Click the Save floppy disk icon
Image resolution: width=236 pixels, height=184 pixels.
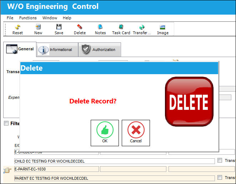[x=59, y=27]
